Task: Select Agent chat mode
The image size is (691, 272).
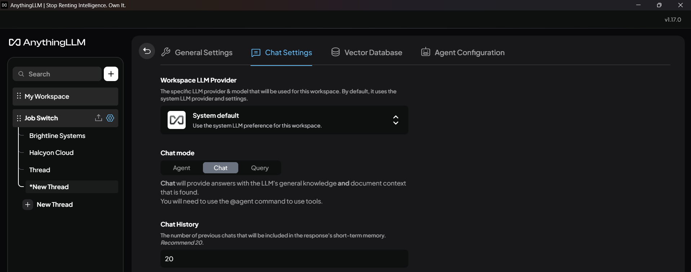Action: click(181, 168)
